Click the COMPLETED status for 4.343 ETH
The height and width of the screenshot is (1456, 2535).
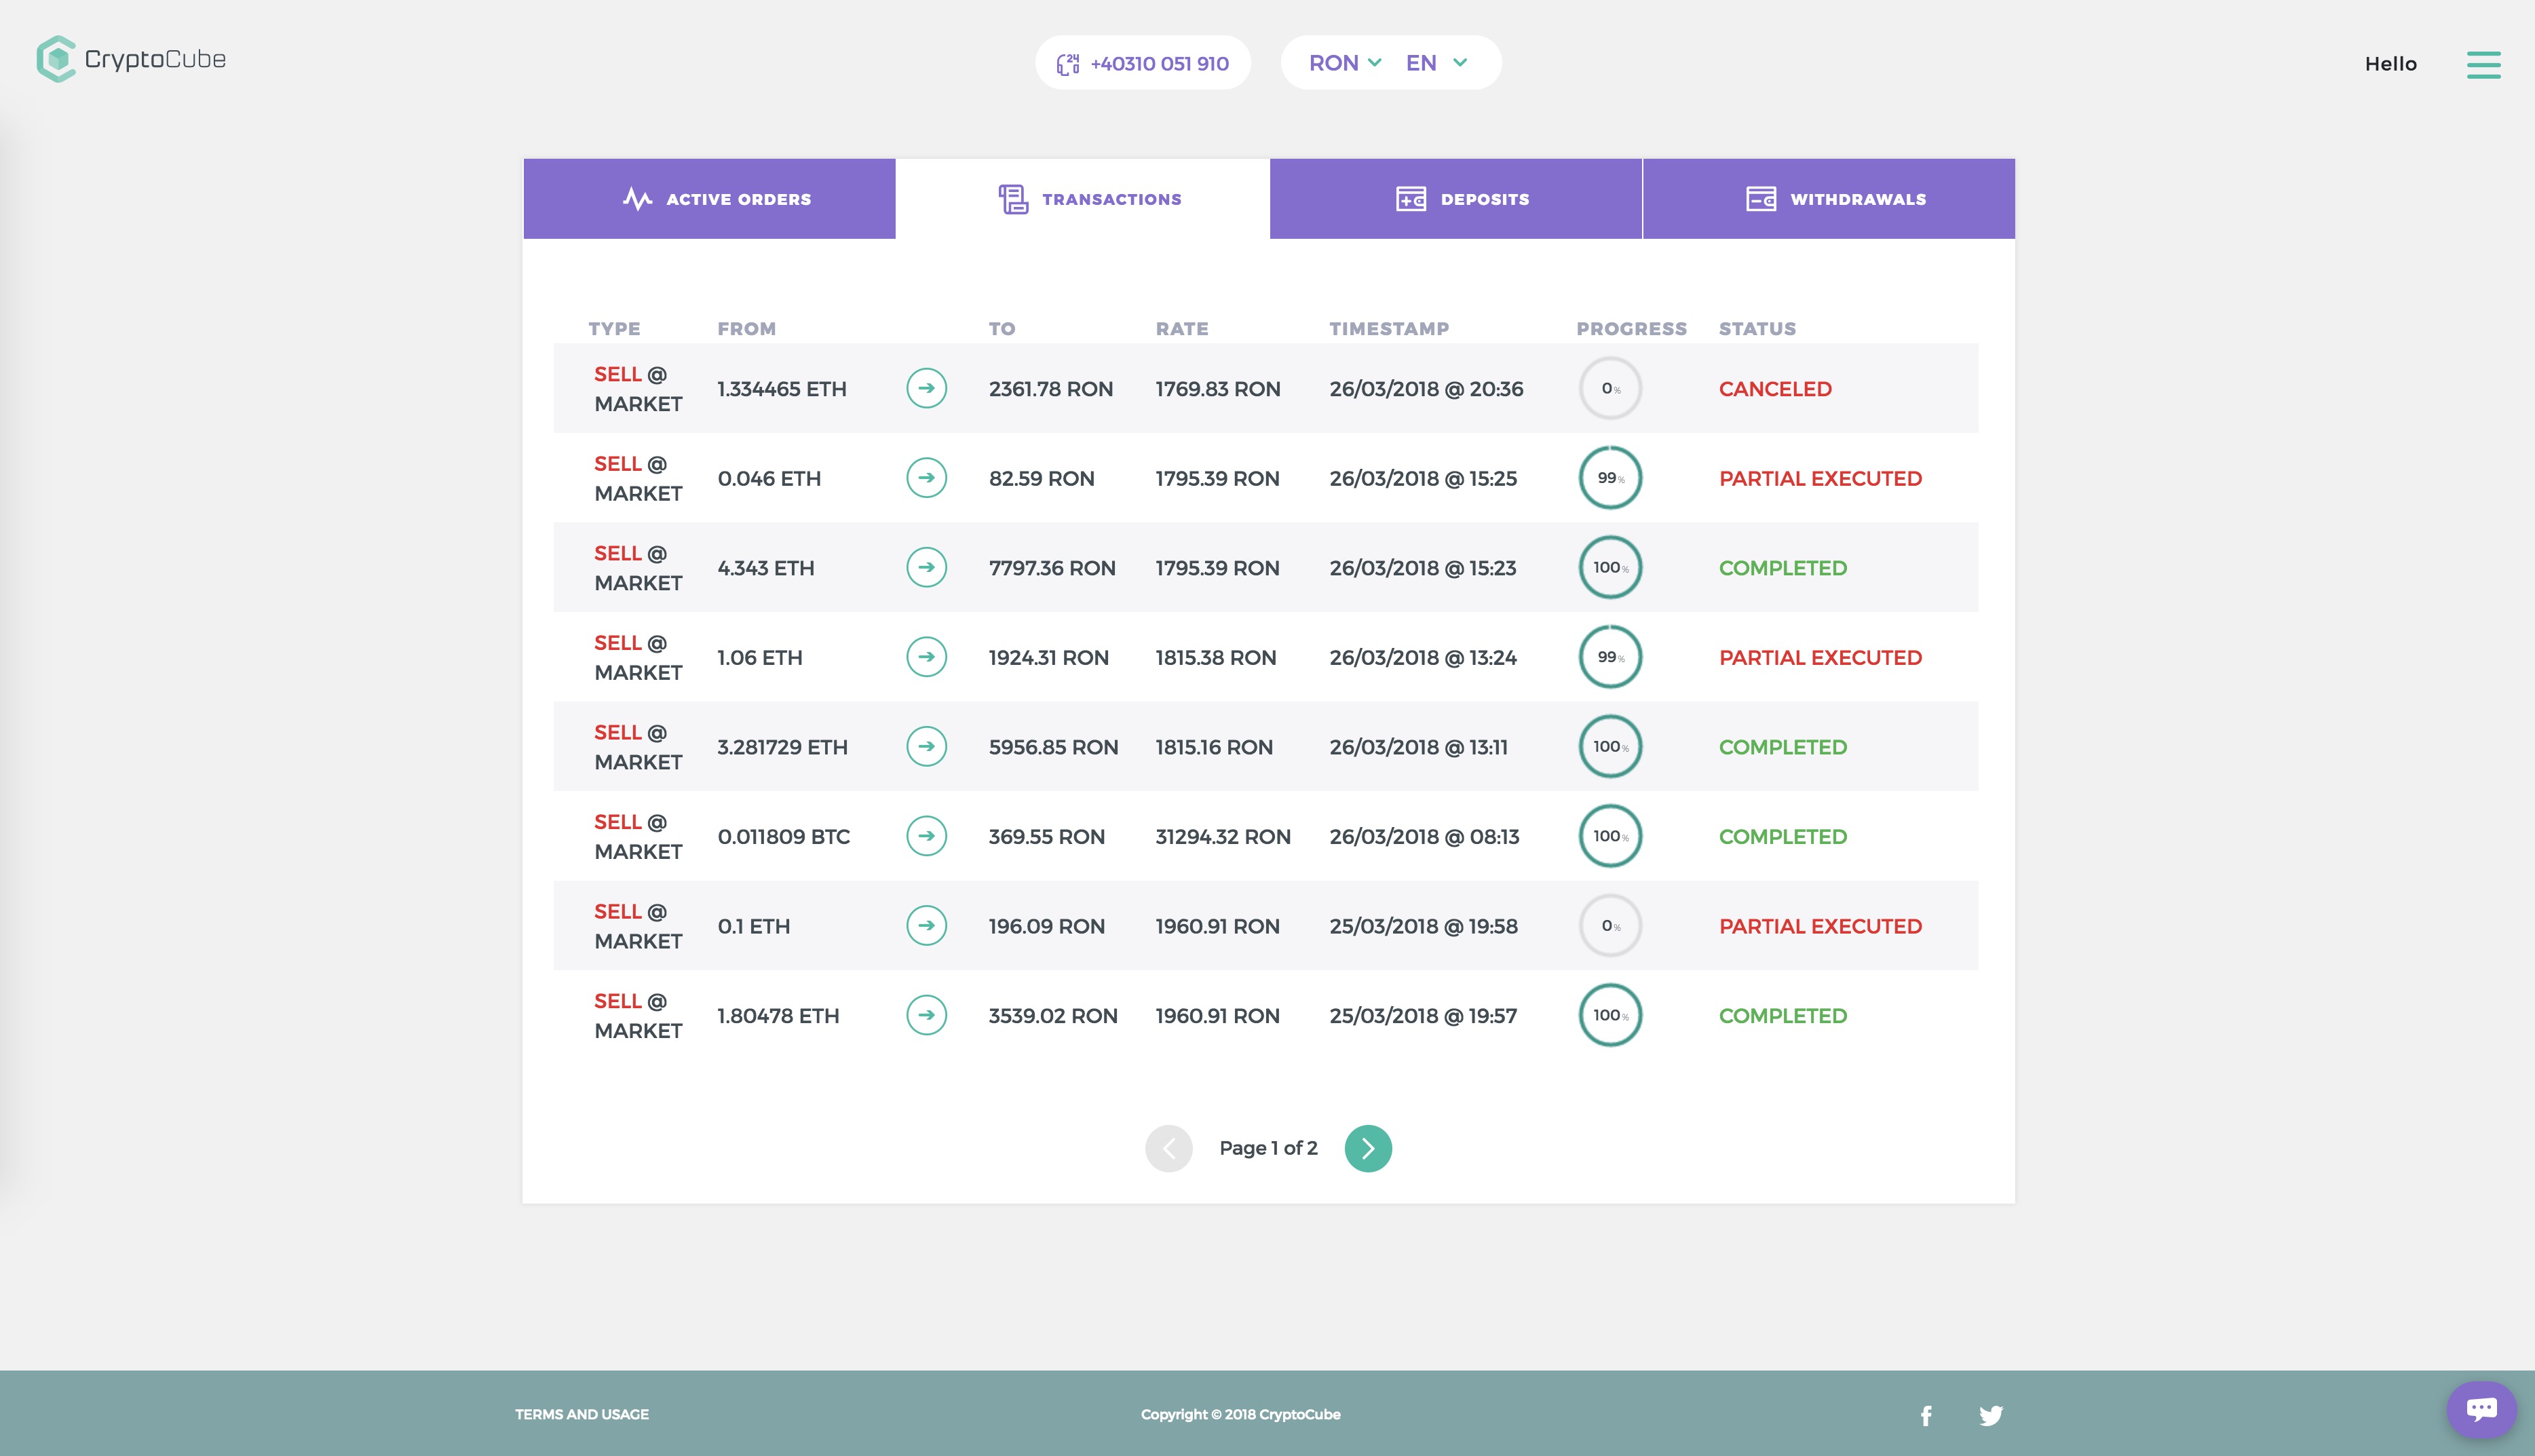pyautogui.click(x=1782, y=568)
